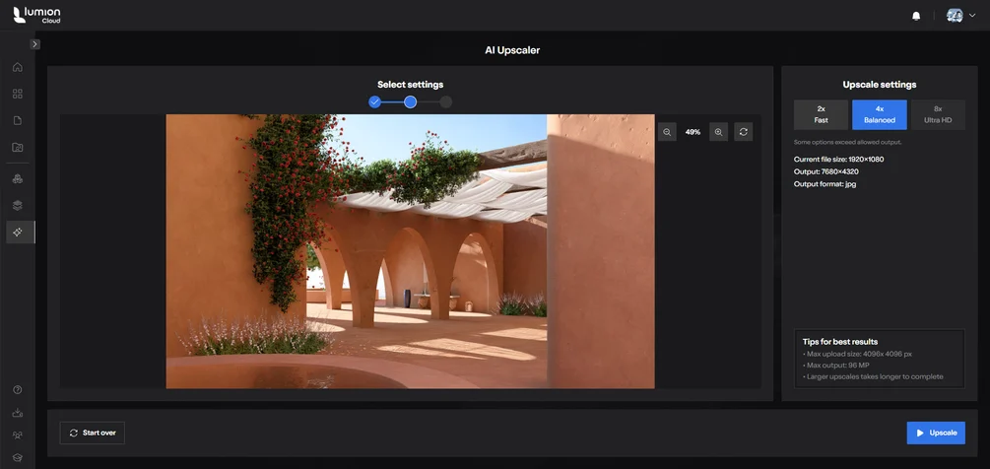Open the community people icon in sidebar
Image resolution: width=990 pixels, height=469 pixels.
click(x=18, y=435)
